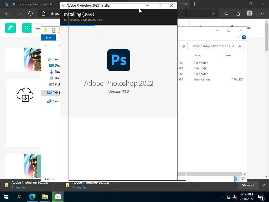Screen dimensions: 269x202
Task: Close the Edge downloads bar
Action: (x=264, y=185)
